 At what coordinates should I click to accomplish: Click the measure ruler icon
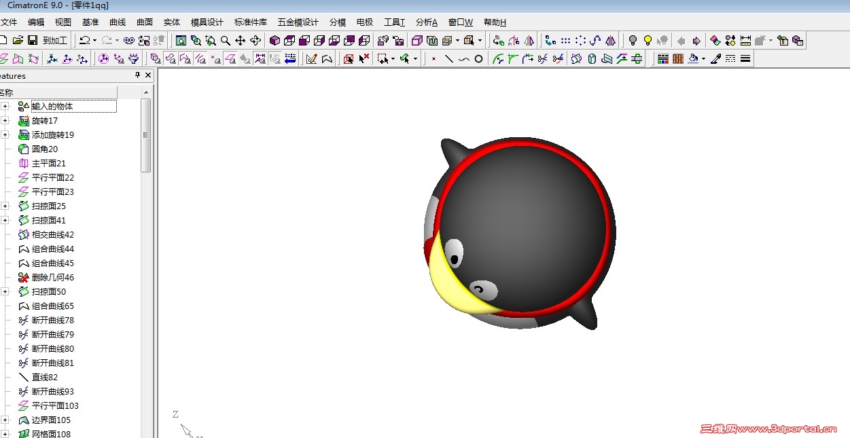click(x=745, y=41)
